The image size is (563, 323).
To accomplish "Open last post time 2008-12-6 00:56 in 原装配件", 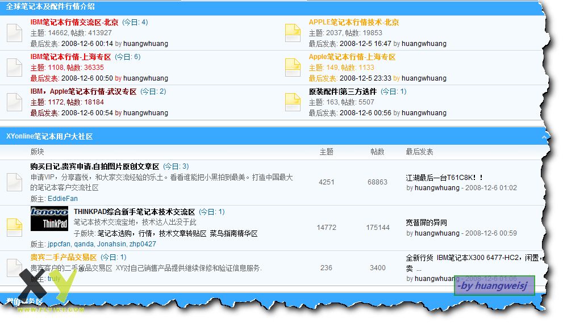I will tap(365, 113).
